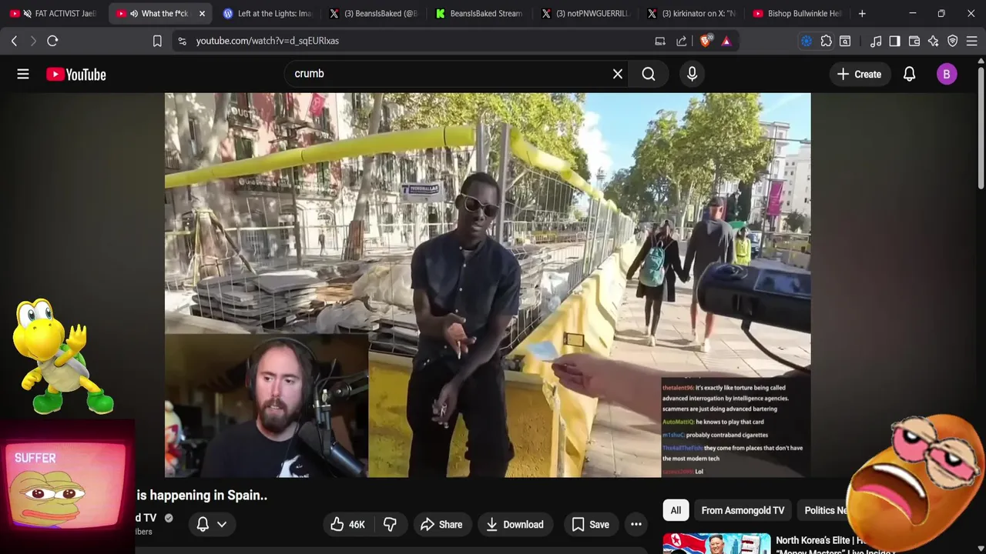Open the browser main hamburger menu
This screenshot has height=554, width=986.
(x=972, y=41)
